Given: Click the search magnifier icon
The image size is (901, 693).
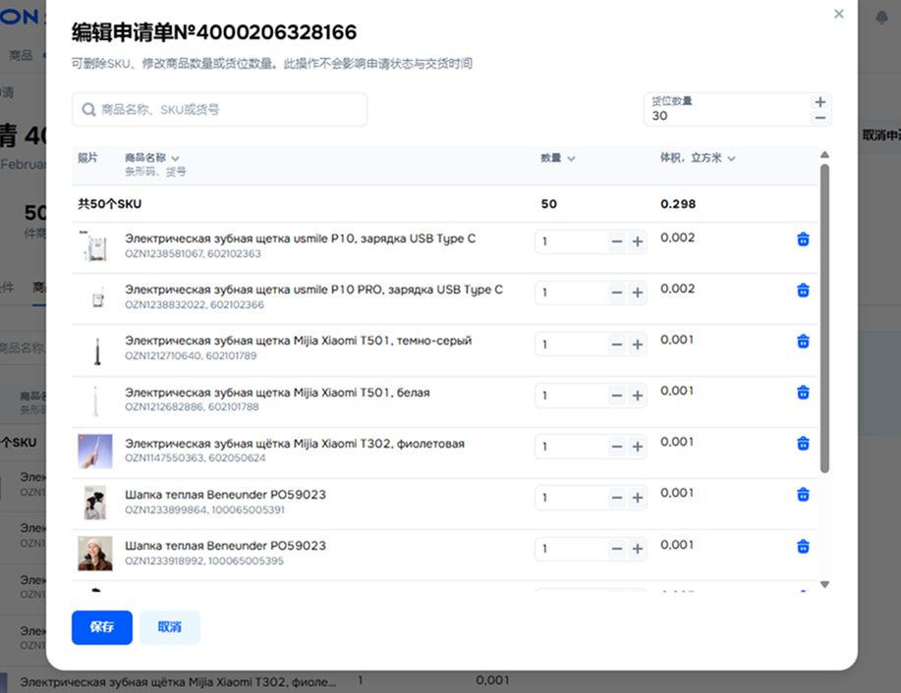Looking at the screenshot, I should 89,110.
